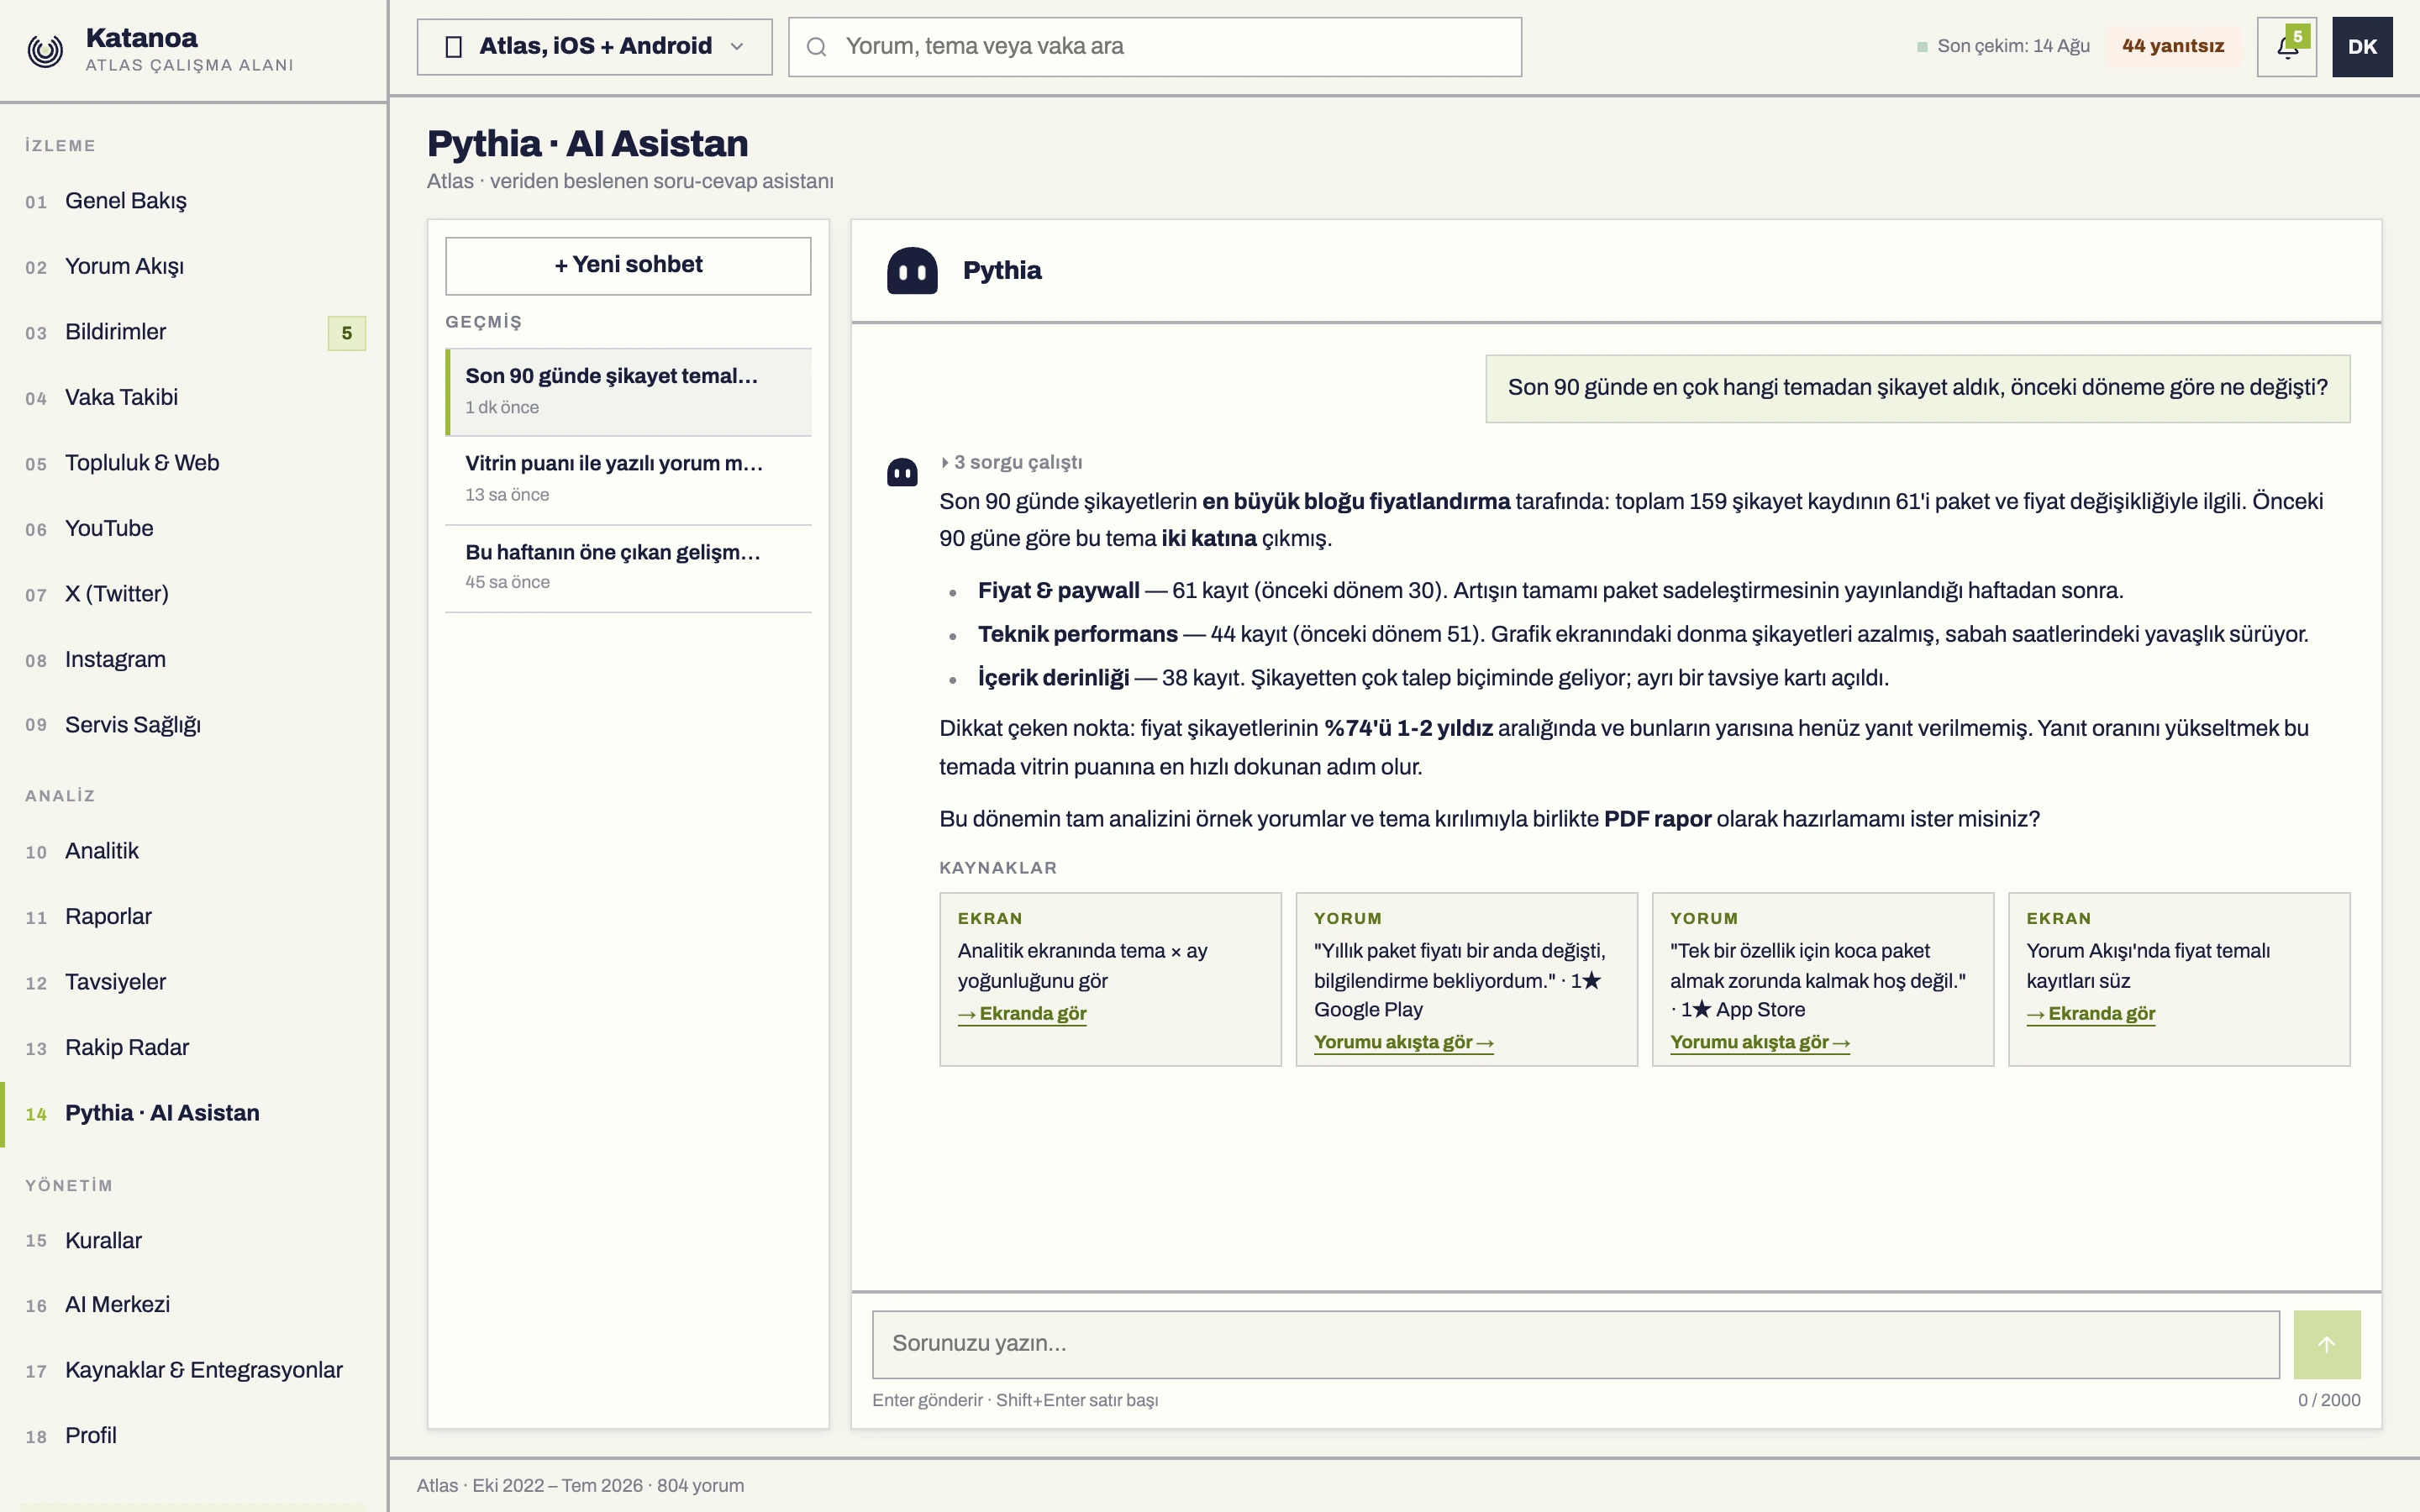Screen dimensions: 2420x1512
Task: Open Kurallar page
Action: coord(194,1241)
